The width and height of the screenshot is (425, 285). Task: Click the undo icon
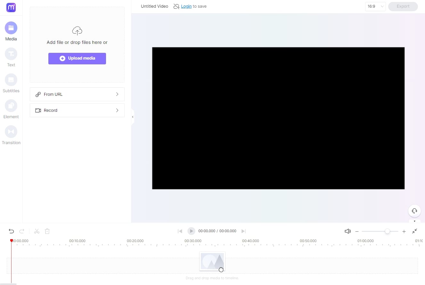coord(11,231)
